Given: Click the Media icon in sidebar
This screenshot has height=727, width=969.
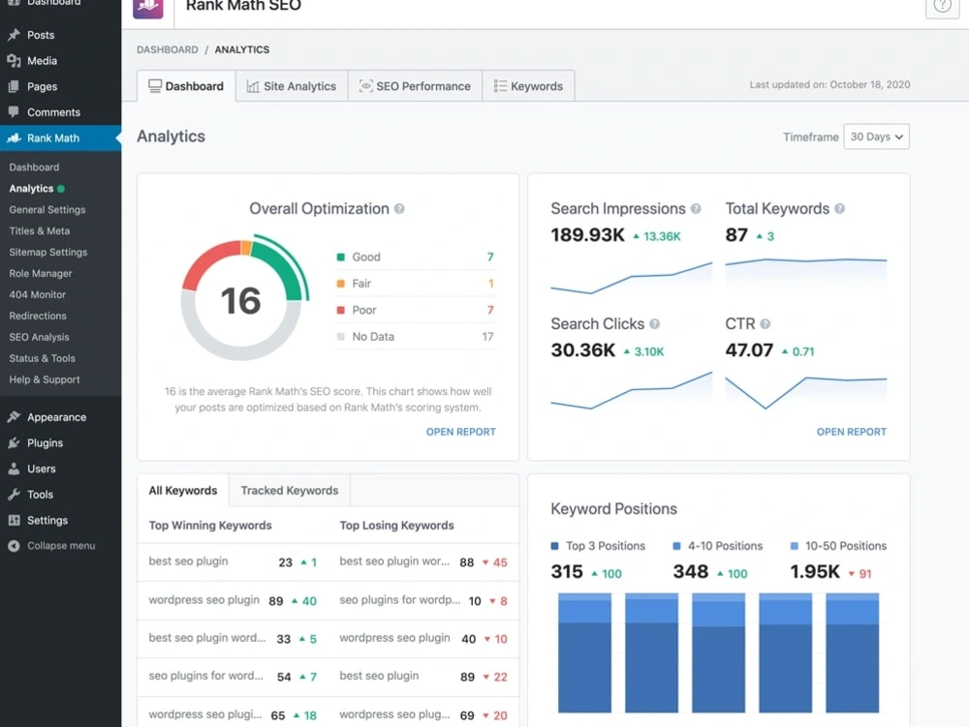Looking at the screenshot, I should click(x=14, y=60).
